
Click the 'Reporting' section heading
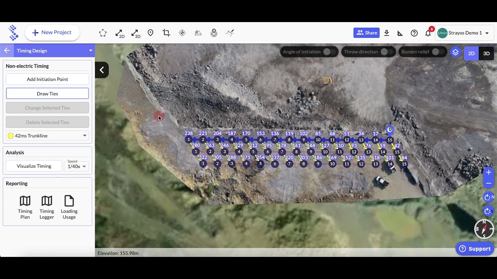pos(17,183)
